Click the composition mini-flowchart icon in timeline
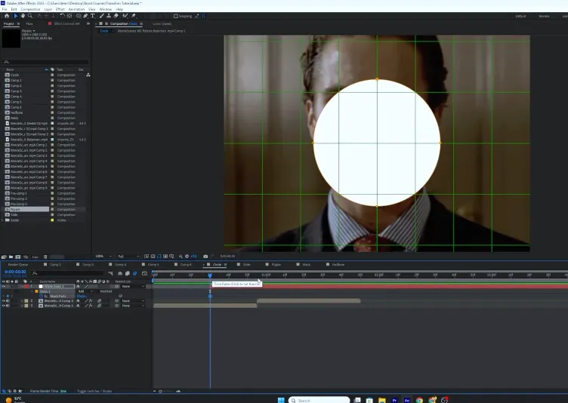The height and width of the screenshot is (403, 568). point(110,273)
